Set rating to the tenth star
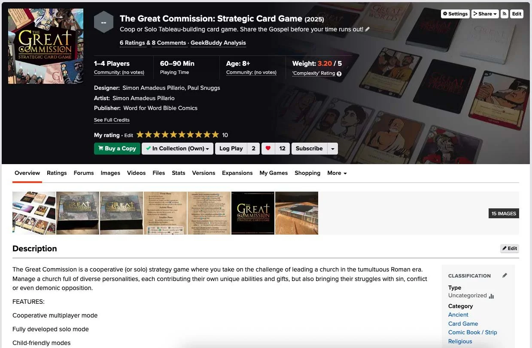The width and height of the screenshot is (532, 348). pyautogui.click(x=215, y=135)
